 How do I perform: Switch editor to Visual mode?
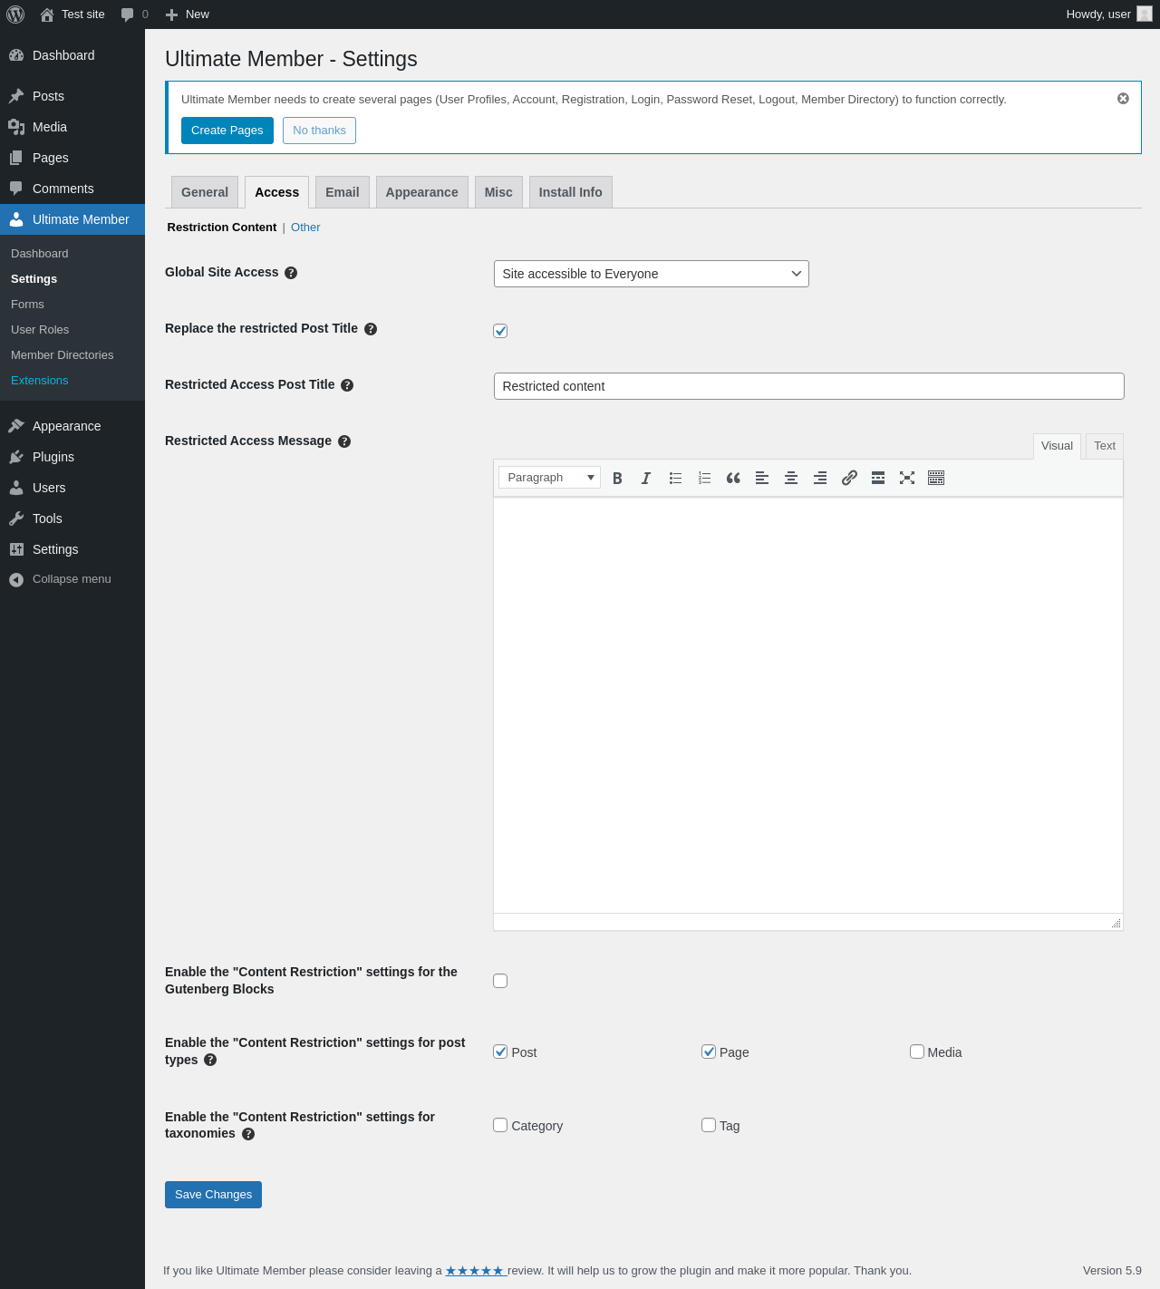pyautogui.click(x=1057, y=446)
